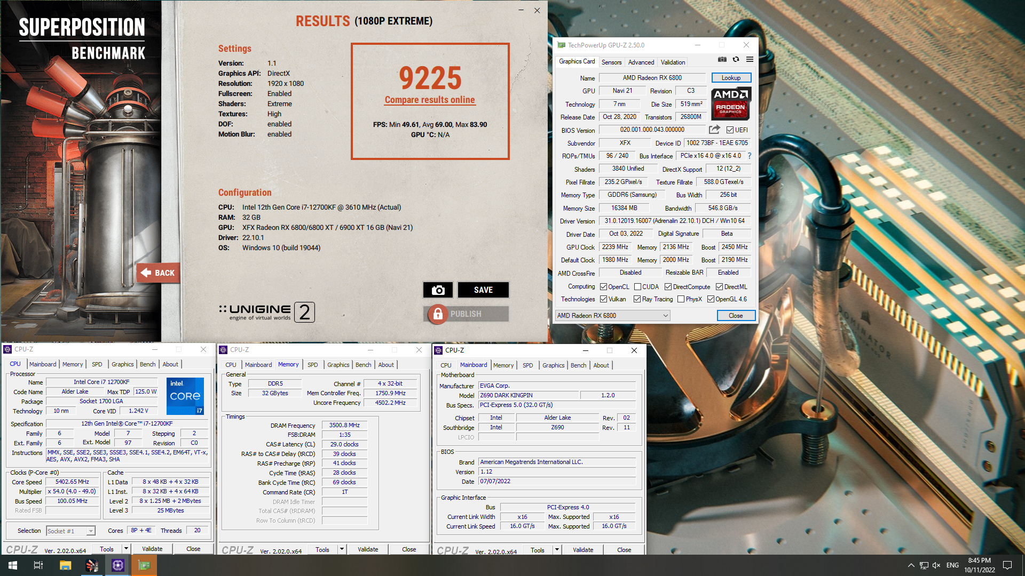Click the CAS# Latency 29.0 clocks value
1025x576 pixels.
[x=344, y=444]
